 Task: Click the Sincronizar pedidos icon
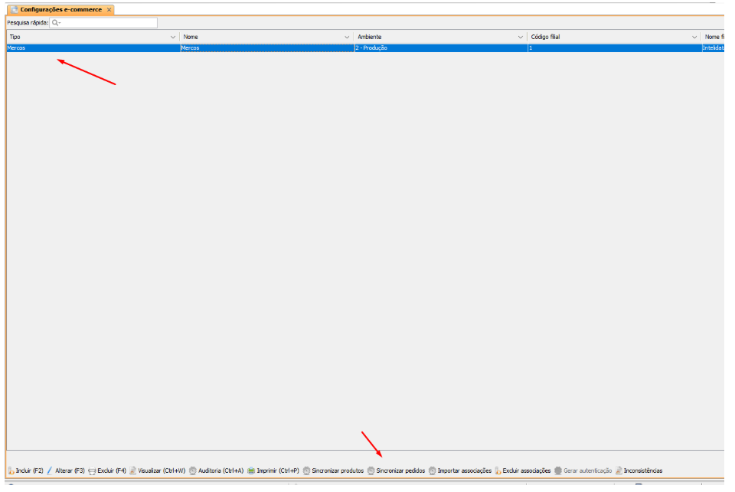click(x=371, y=471)
